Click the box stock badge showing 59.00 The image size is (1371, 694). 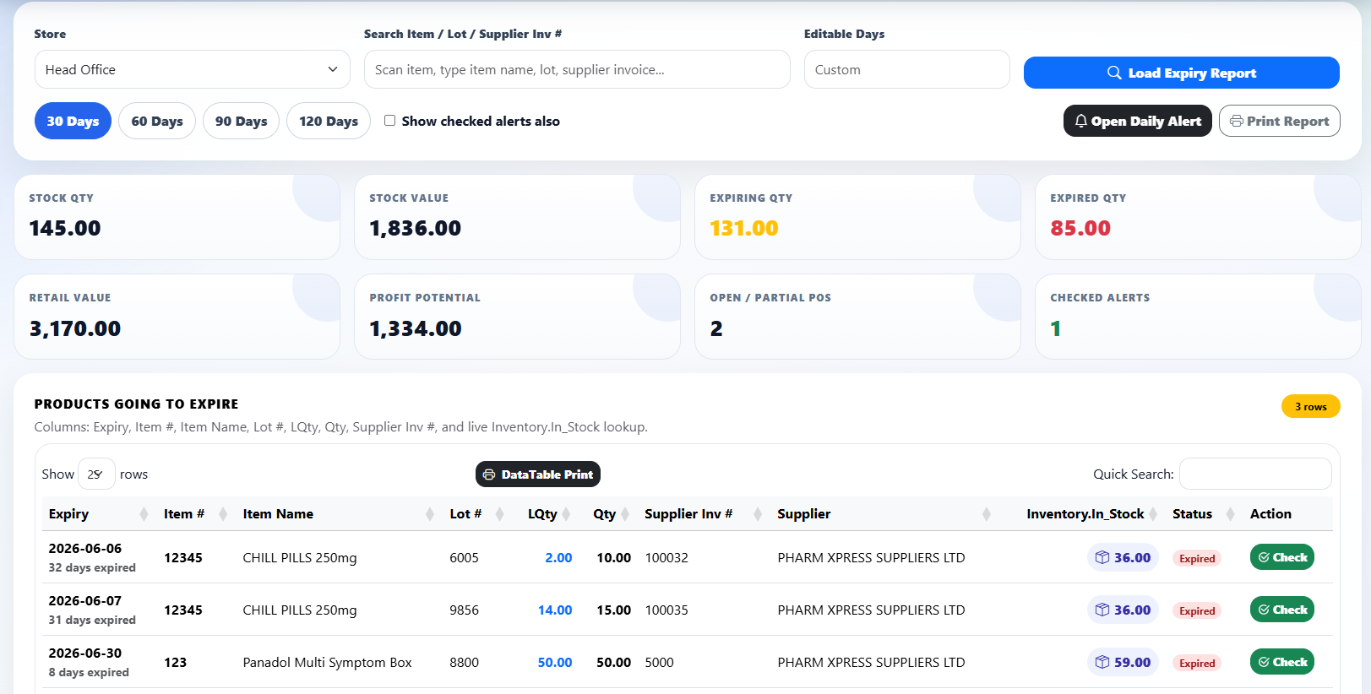(x=1123, y=663)
